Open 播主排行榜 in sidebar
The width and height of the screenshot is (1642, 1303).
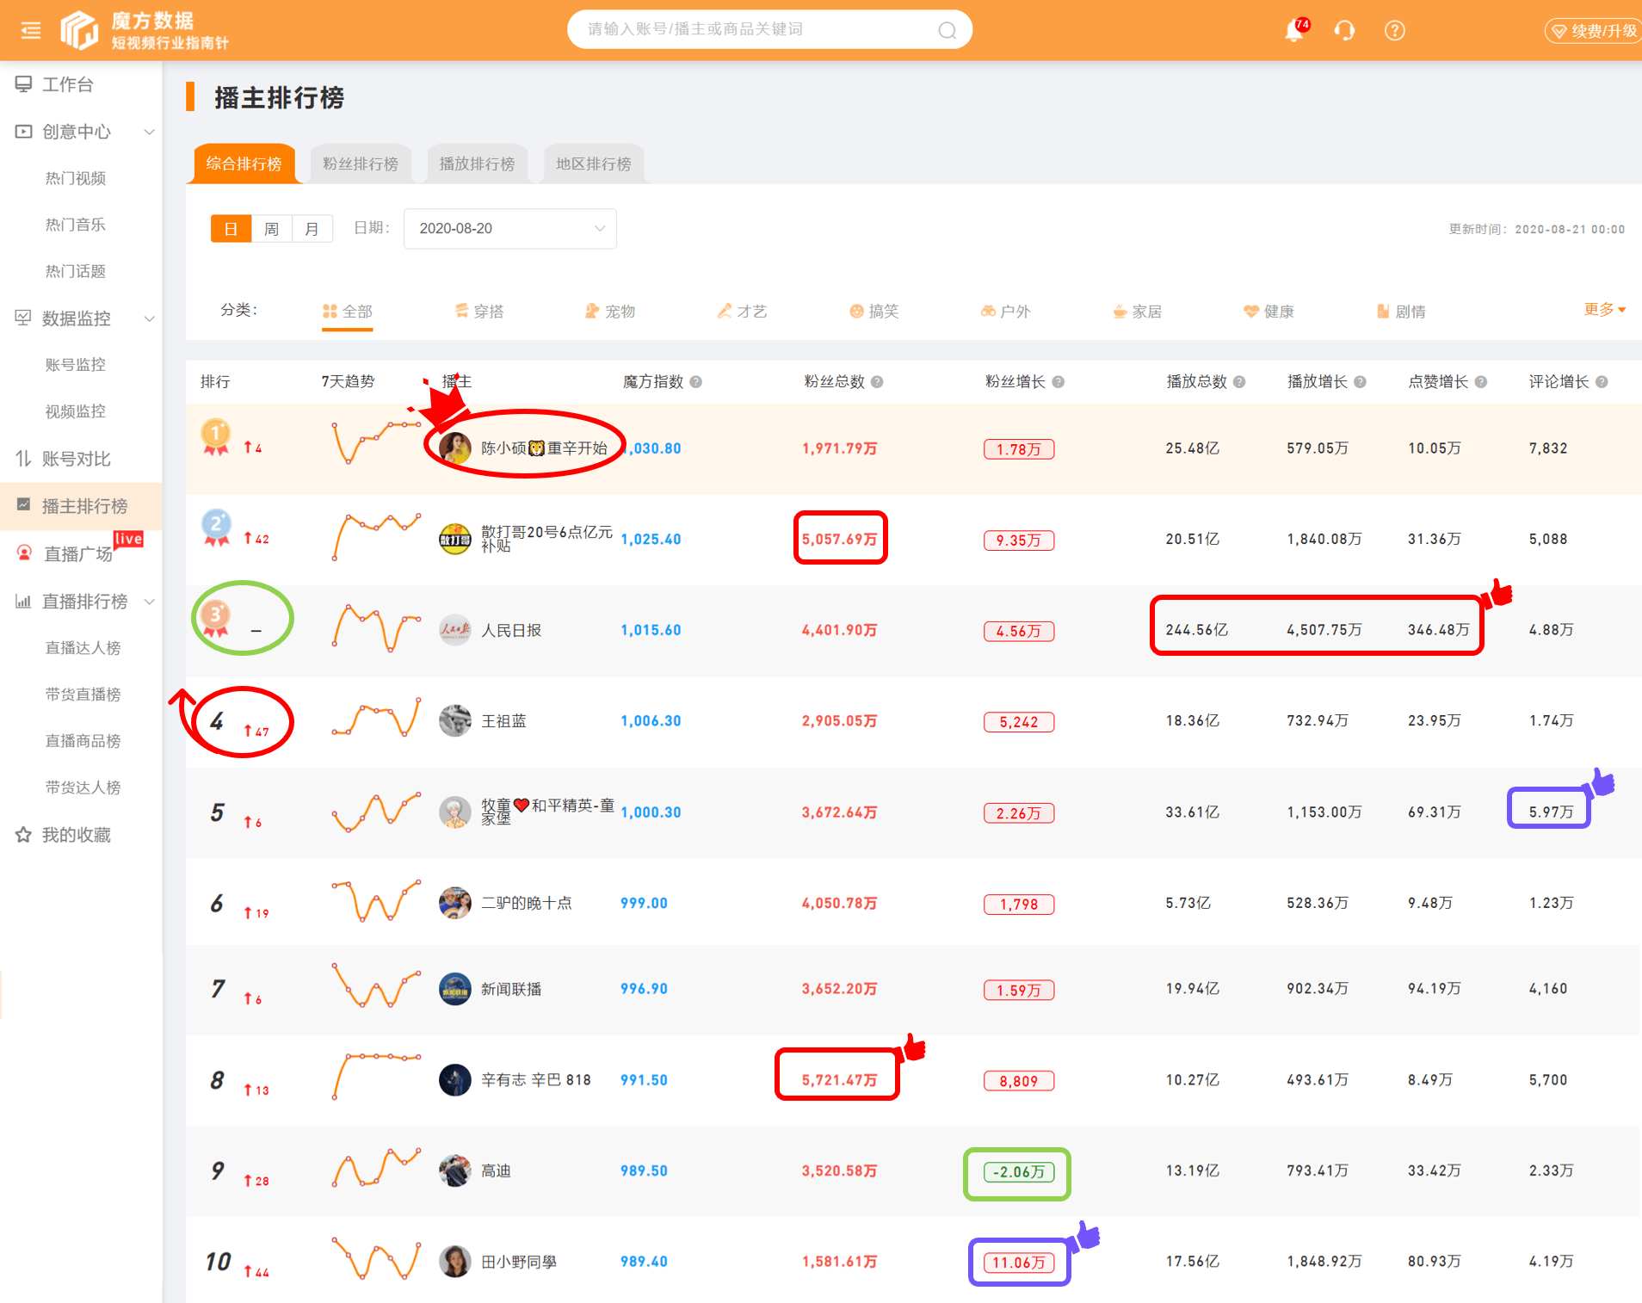click(x=81, y=506)
